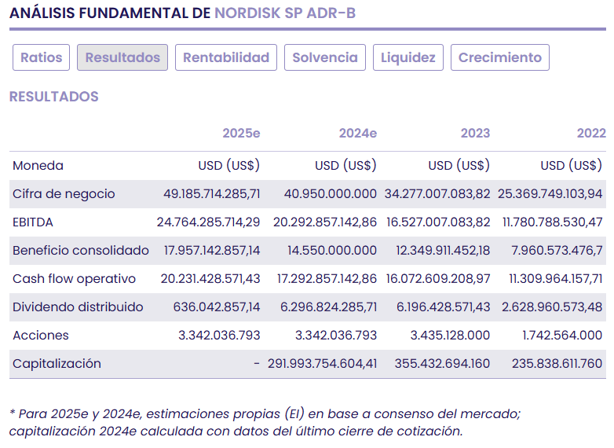Switch to the Rentabilidad tab
The image size is (614, 448).
coord(226,57)
